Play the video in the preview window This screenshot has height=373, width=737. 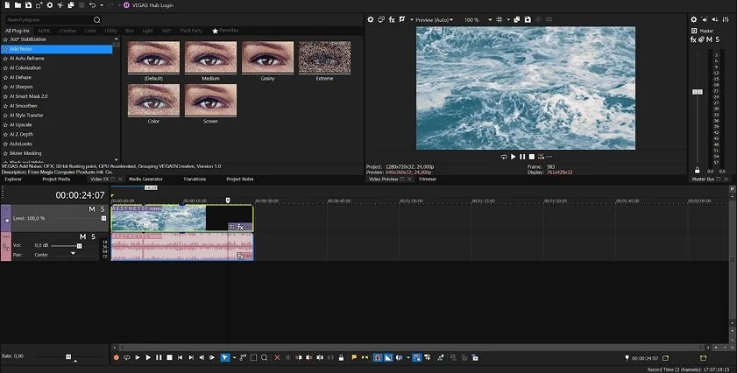(514, 157)
